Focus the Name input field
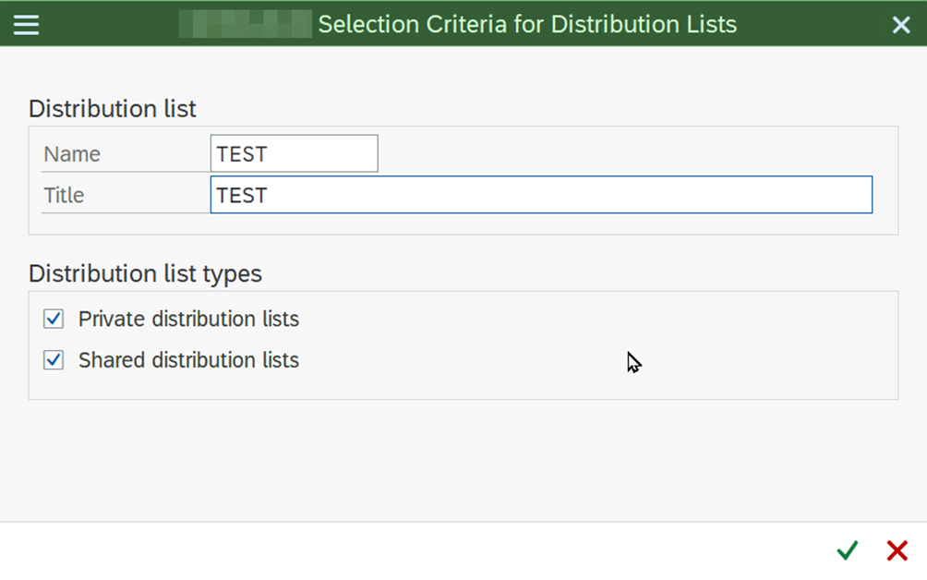Screen dimensions: 927x580 pos(294,153)
